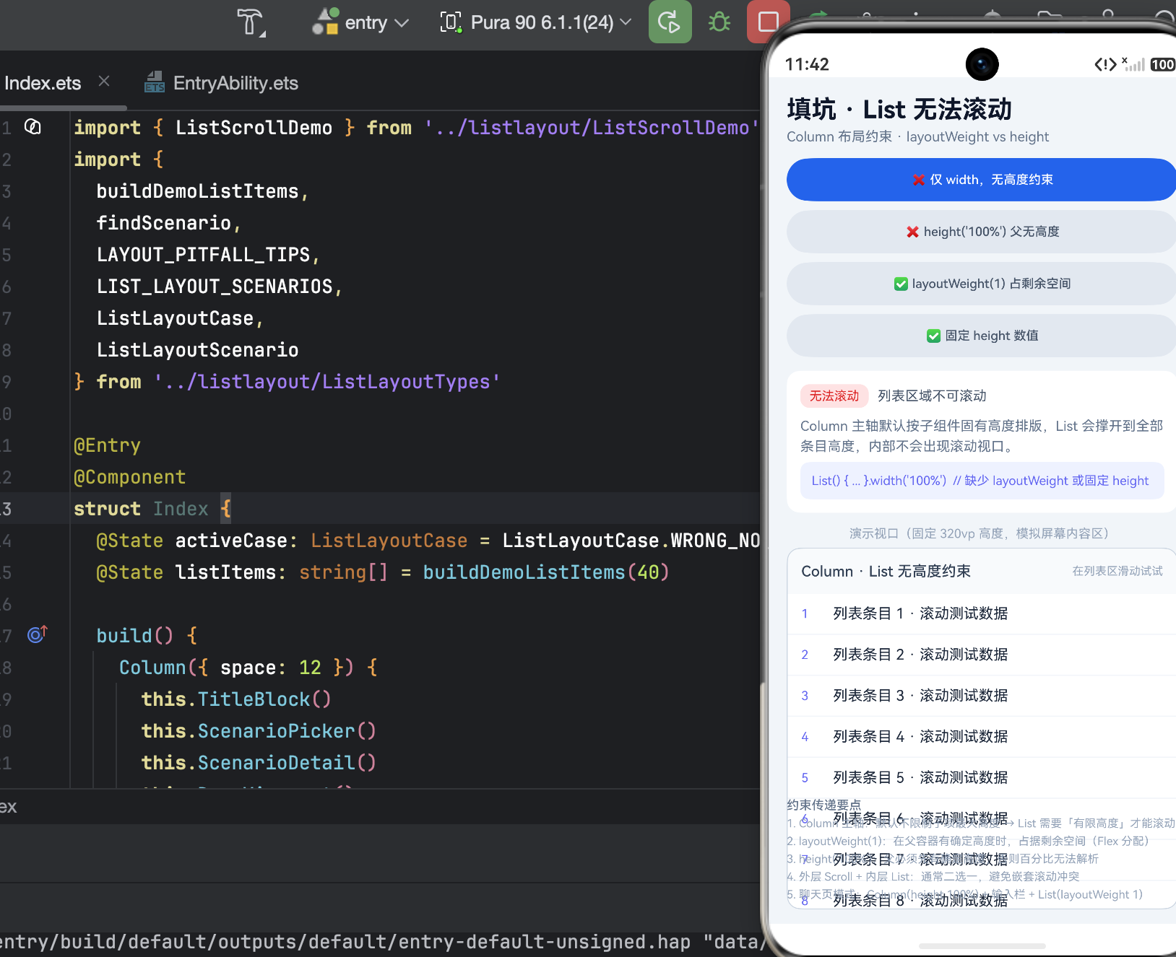1176x957 pixels.
Task: Start debugging with the bug icon
Action: coord(719,22)
